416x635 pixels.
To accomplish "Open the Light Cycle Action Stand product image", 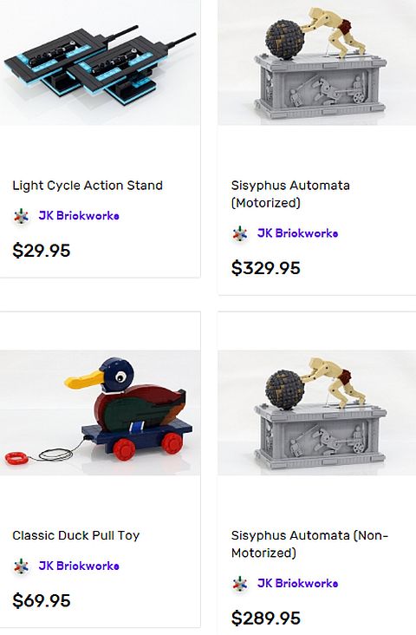I will pyautogui.click(x=100, y=62).
